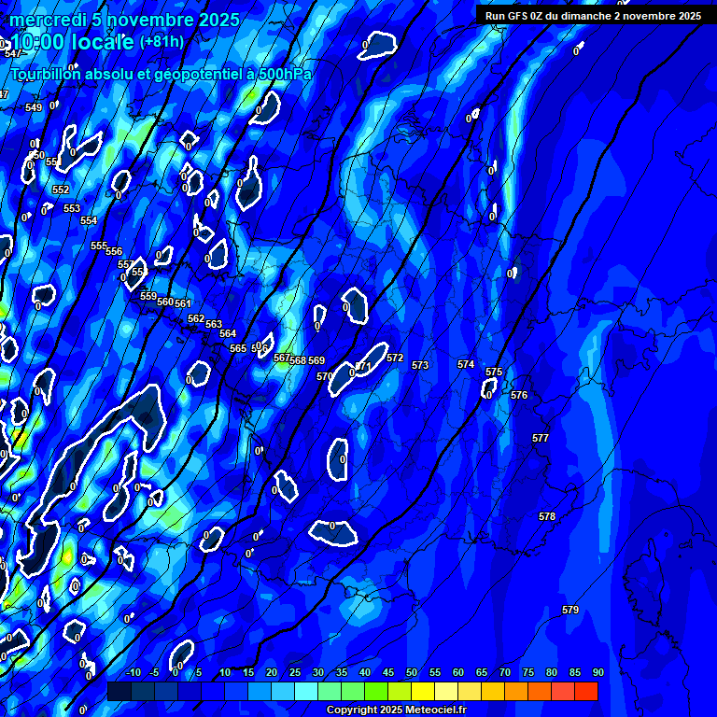Click the Copyright 2025 Meteociel.fr text
This screenshot has width=717, height=717.
pyautogui.click(x=396, y=710)
